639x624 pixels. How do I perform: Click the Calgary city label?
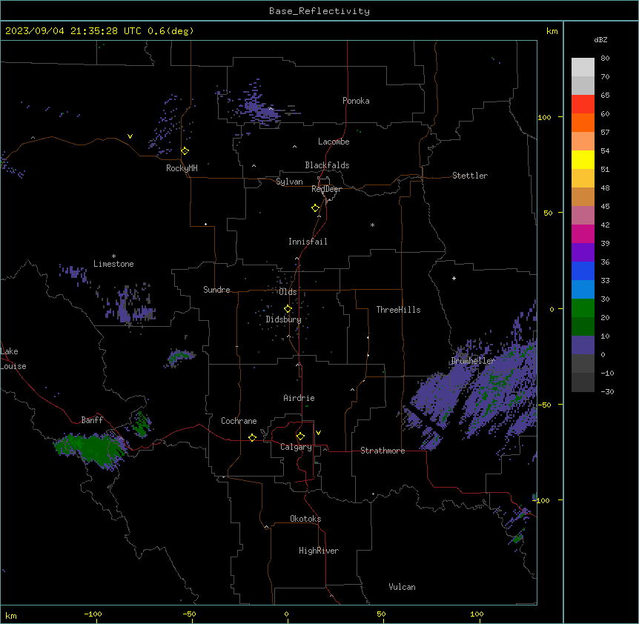tap(296, 447)
